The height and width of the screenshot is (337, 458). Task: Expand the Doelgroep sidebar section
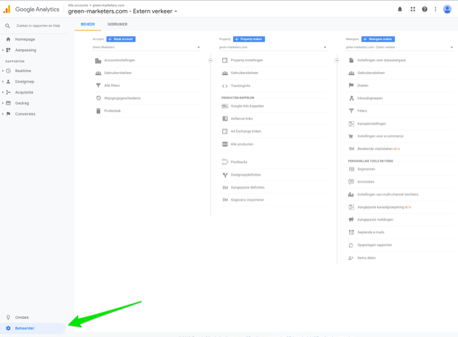point(24,82)
